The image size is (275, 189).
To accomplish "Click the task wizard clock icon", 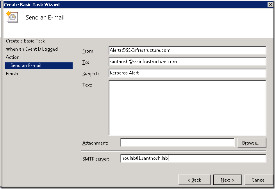I will 12,17.
